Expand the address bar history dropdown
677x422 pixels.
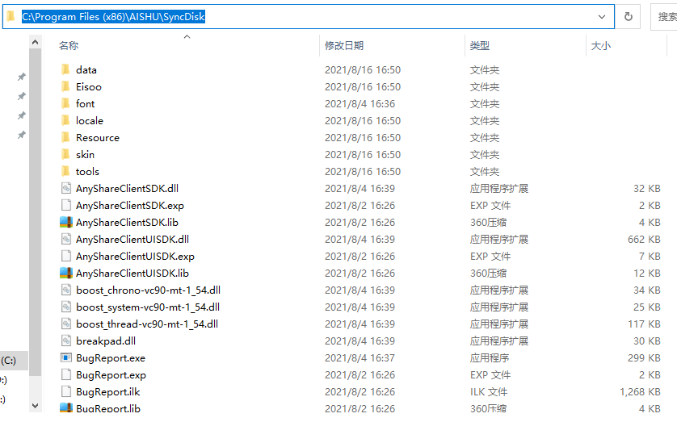(x=601, y=17)
